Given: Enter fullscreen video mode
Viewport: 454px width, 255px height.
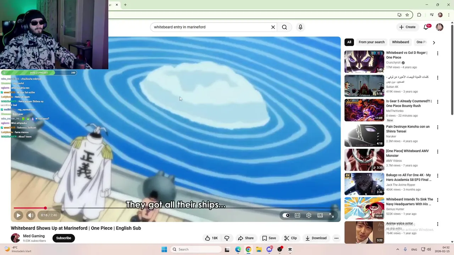Looking at the screenshot, I should (332, 215).
